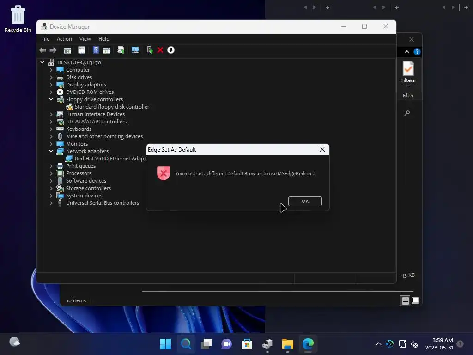Screen dimensions: 473x355
Task: Collapse the Network adapters category
Action: 51,151
